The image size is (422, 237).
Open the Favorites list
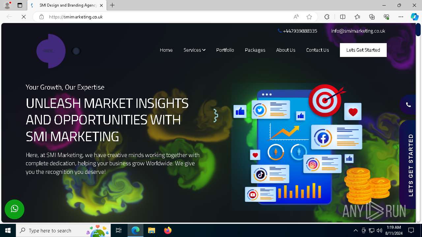[357, 17]
